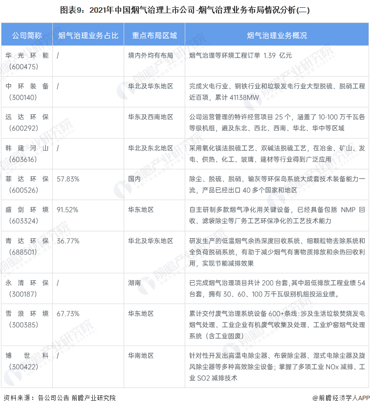This screenshot has width=370, height=408.
Task: Click company cell '远达环保 (600292)'
Action: (x=27, y=122)
